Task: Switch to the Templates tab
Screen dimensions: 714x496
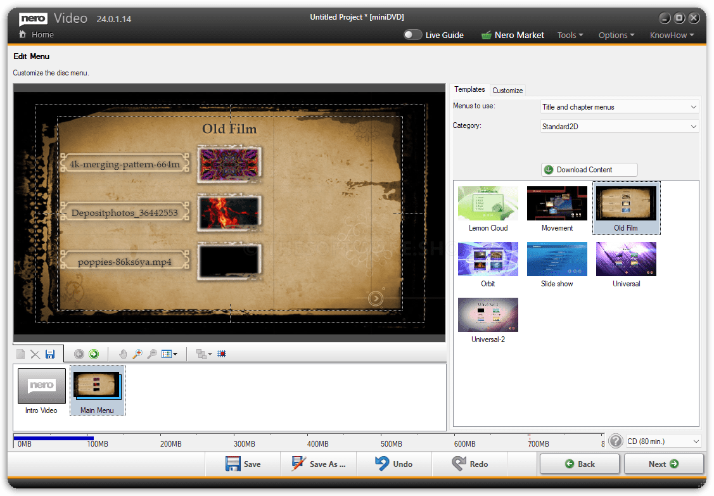Action: pyautogui.click(x=469, y=89)
